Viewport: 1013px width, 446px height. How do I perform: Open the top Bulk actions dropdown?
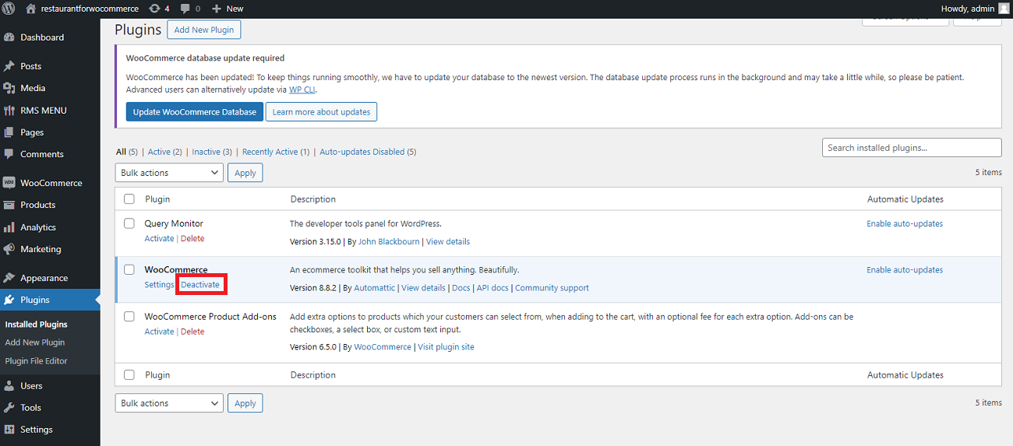169,173
